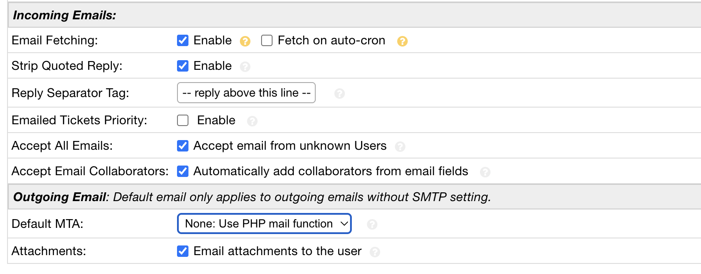Click help icon beside Fetch on auto-cron

(x=402, y=41)
